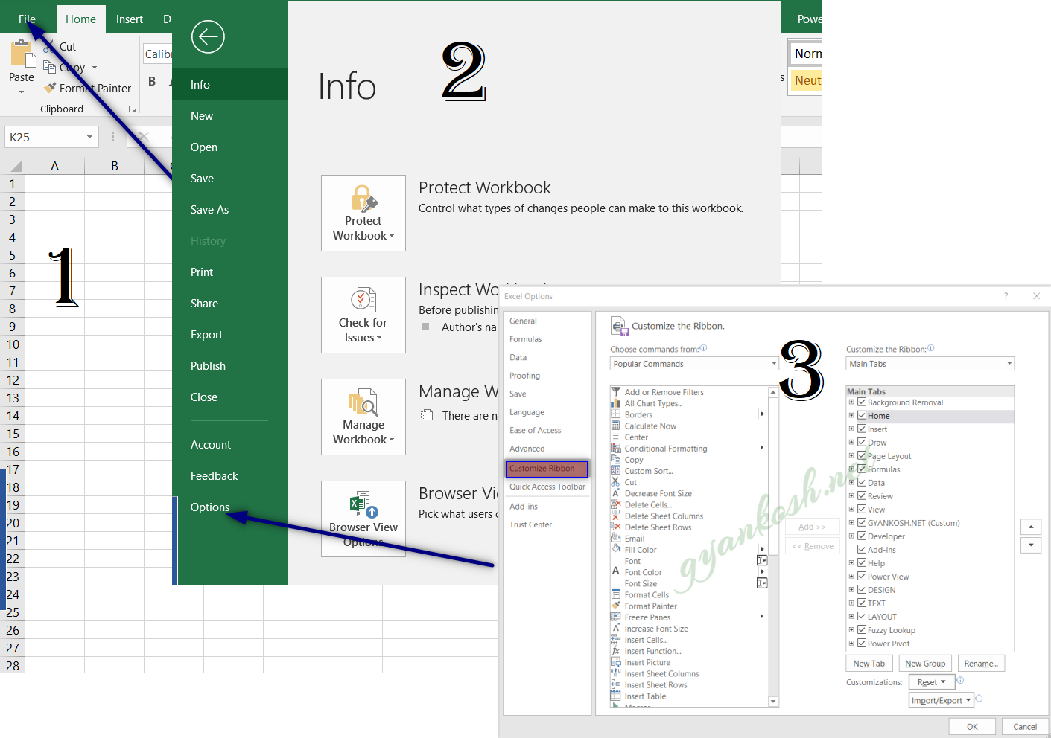The height and width of the screenshot is (738, 1051).
Task: Click the Neutral cell style swatch
Action: click(807, 80)
